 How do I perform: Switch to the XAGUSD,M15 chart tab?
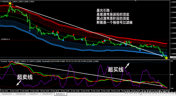pyautogui.click(x=47, y=94)
